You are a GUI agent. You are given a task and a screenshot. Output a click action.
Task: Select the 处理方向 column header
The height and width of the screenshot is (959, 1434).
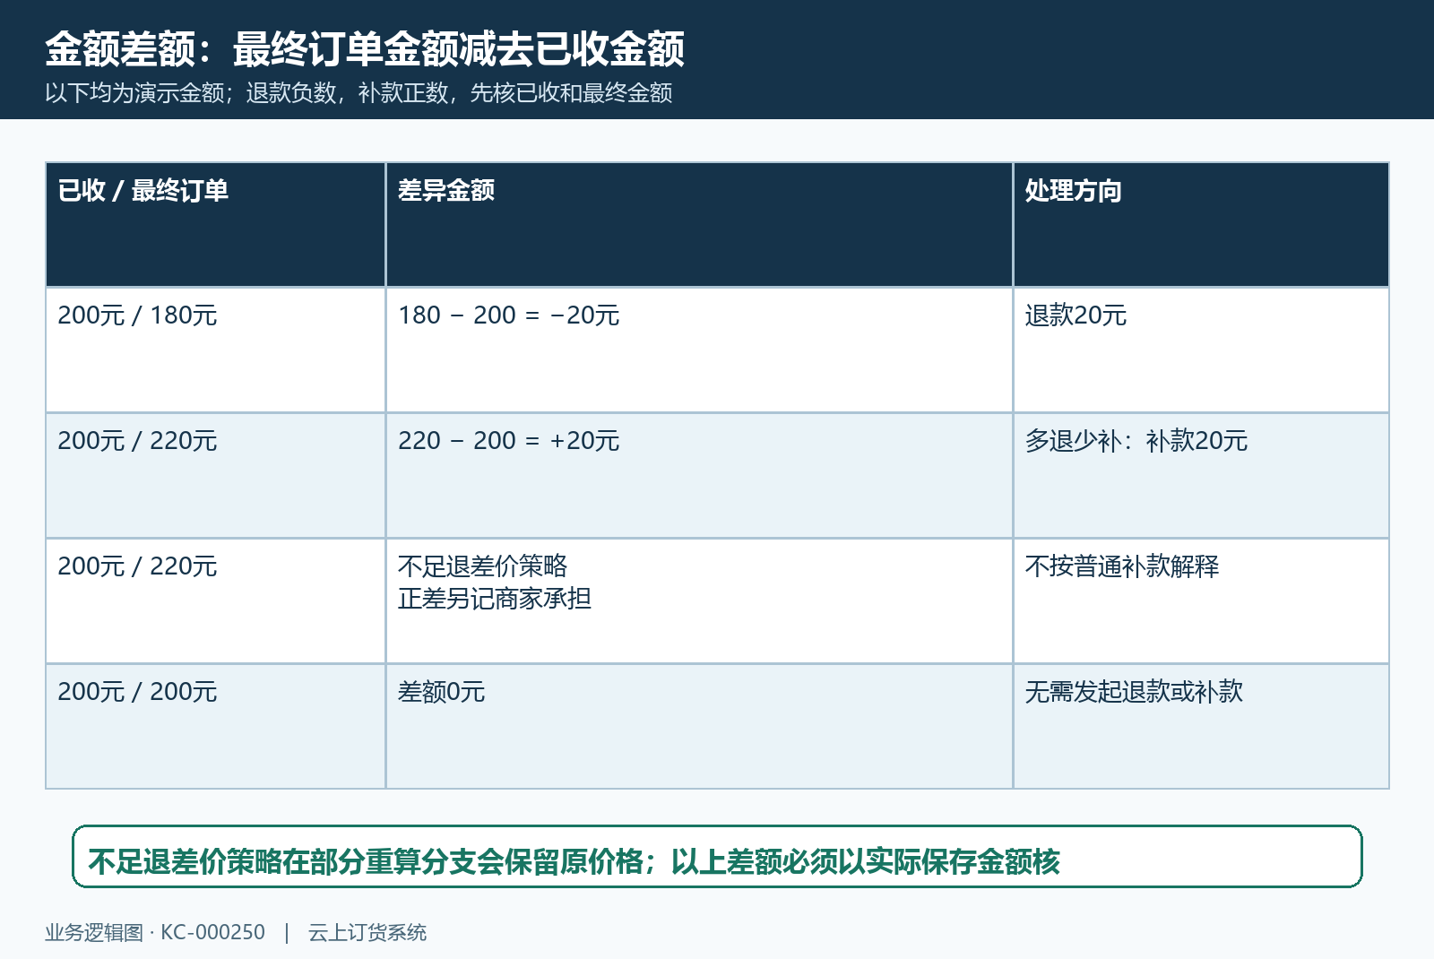(1201, 225)
